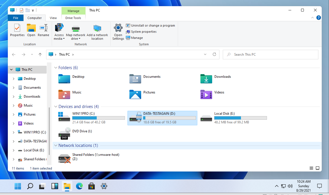Select the Pictures folder icon
Viewport: 329px width, 195px height.
coord(135,95)
